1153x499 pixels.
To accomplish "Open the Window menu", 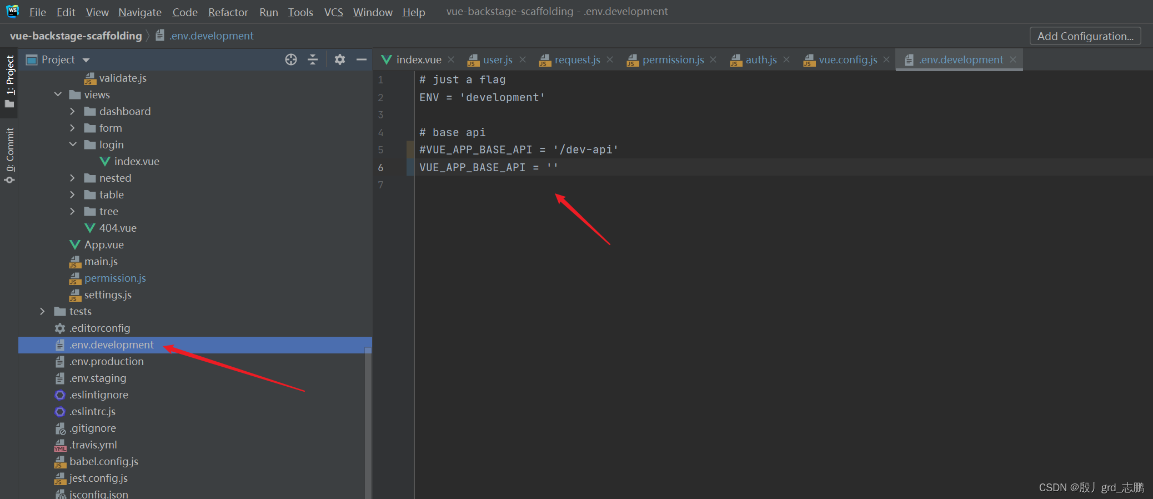I will pyautogui.click(x=373, y=12).
